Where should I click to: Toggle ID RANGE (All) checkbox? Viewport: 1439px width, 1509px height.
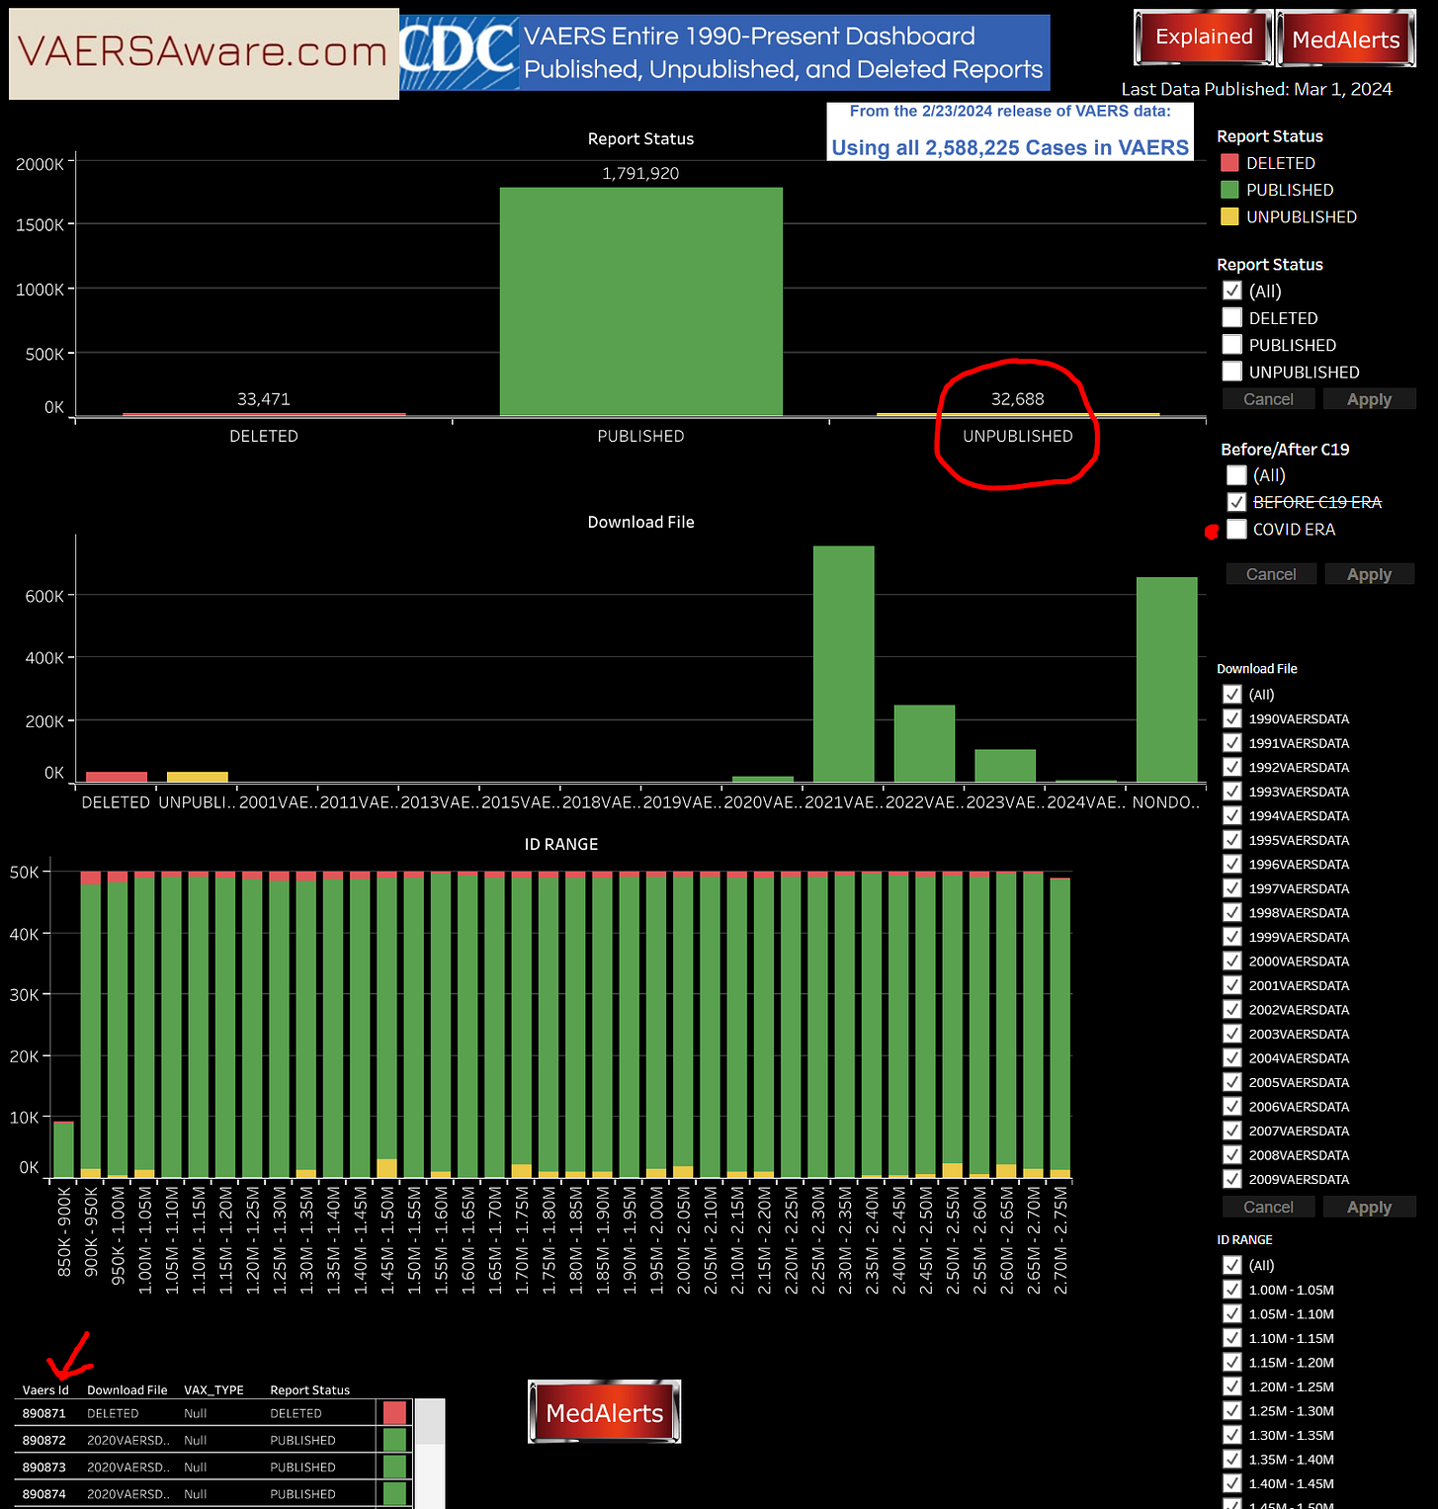1231,1265
